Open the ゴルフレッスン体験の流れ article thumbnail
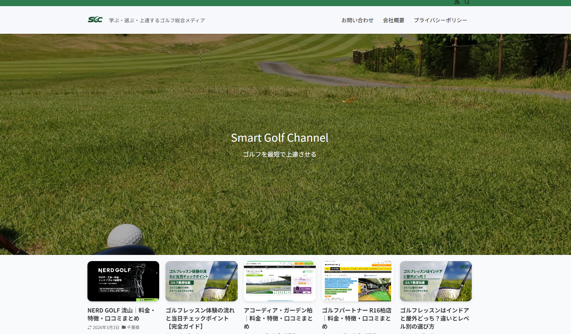Viewport: 571px width, 334px height. tap(201, 281)
